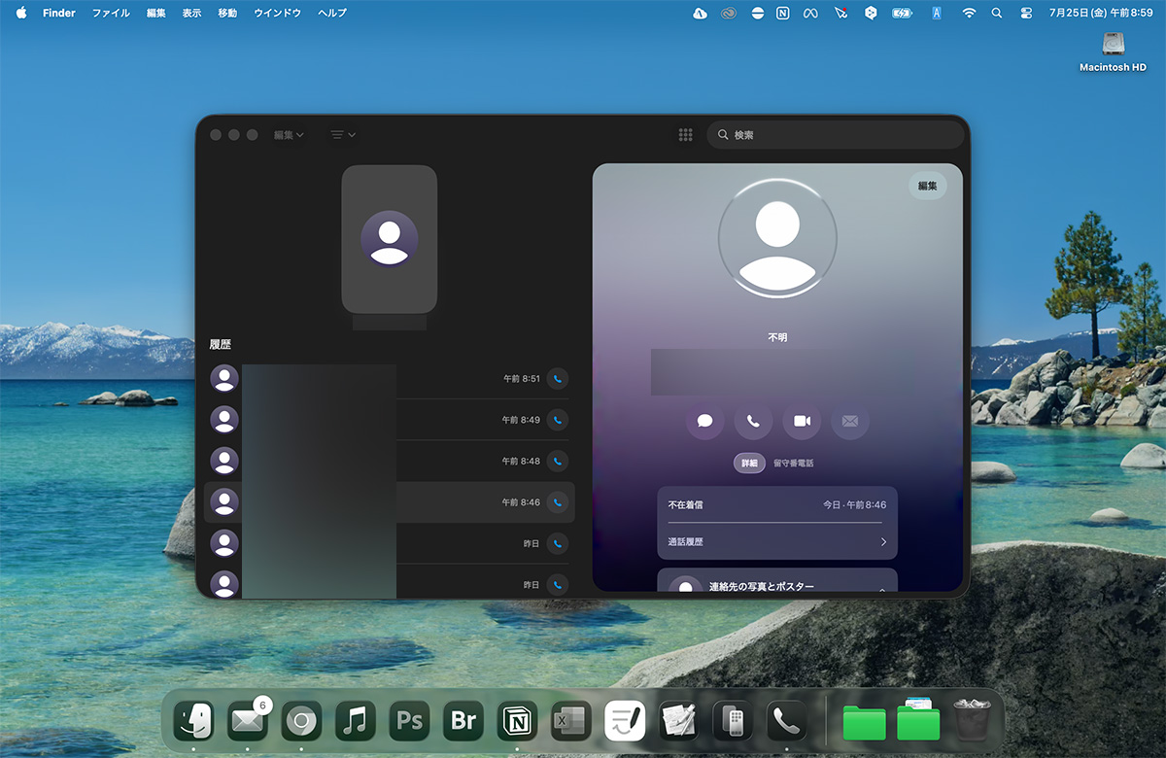Send a message via the speech bubble icon
The height and width of the screenshot is (758, 1166).
(705, 421)
